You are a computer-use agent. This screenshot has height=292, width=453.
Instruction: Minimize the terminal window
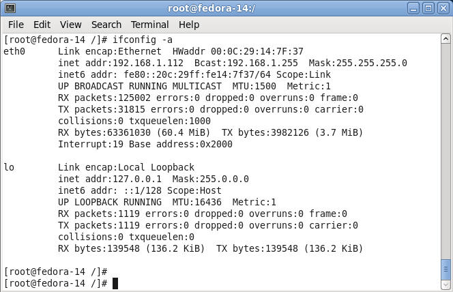[x=413, y=8]
